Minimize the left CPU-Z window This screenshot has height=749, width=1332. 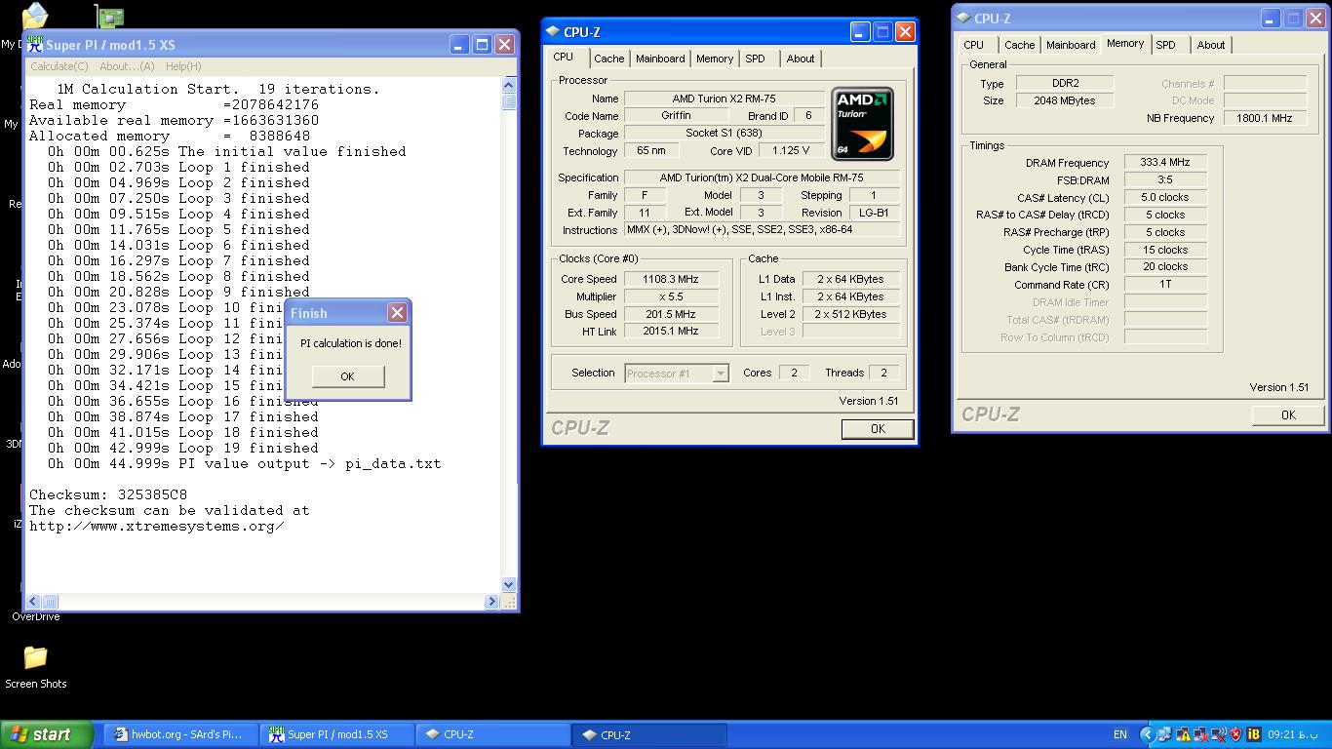pos(860,32)
